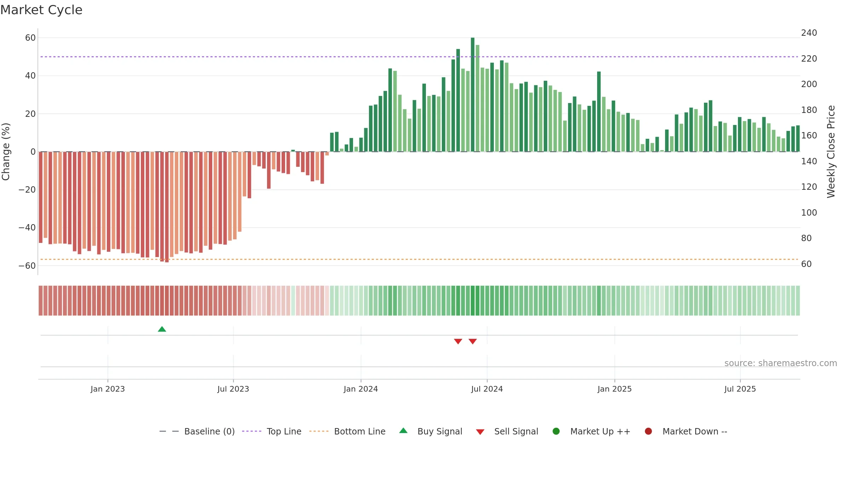
Task: Click the orange Bottom Line dotted line
Action: (419, 260)
